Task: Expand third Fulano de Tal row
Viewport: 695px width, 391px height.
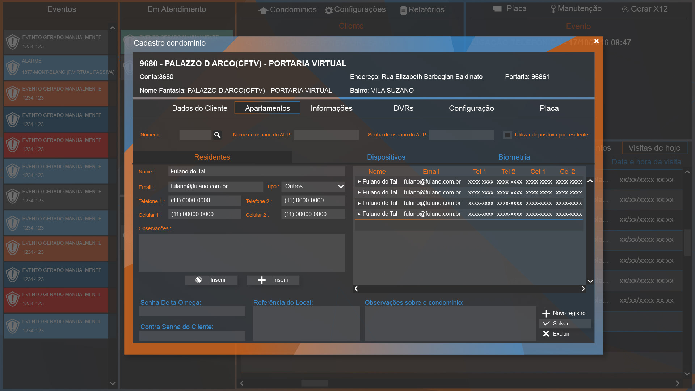Action: click(x=359, y=203)
